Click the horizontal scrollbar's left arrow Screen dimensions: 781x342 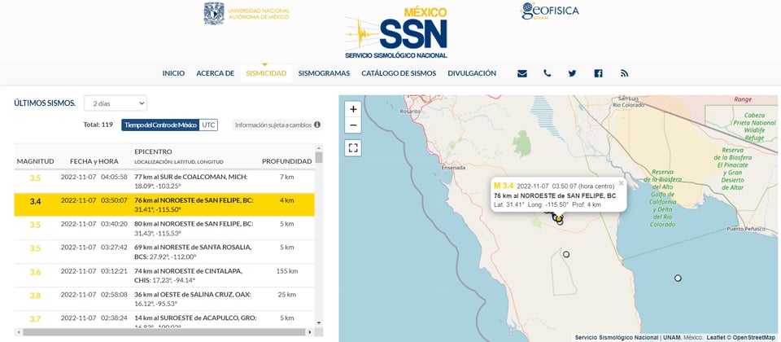click(x=18, y=332)
